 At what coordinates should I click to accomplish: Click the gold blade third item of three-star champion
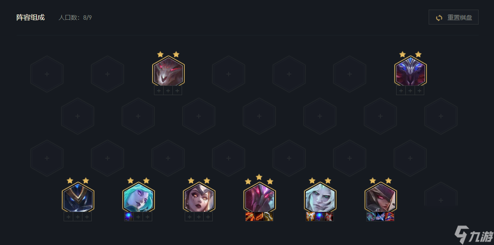coord(268,217)
